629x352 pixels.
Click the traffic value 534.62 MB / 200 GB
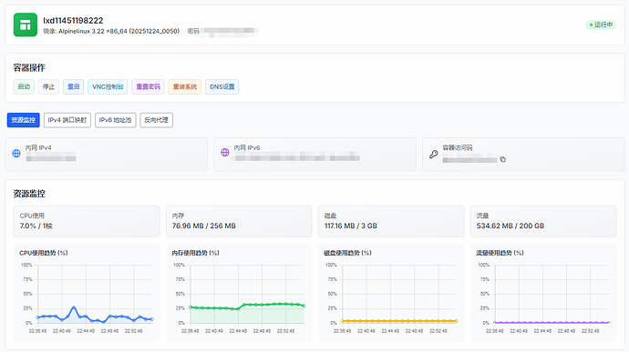point(510,226)
